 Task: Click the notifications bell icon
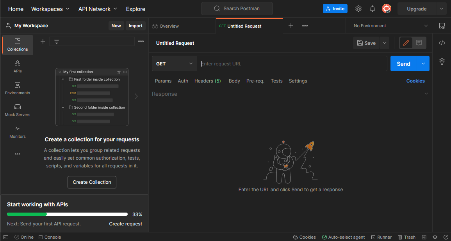coord(373,9)
